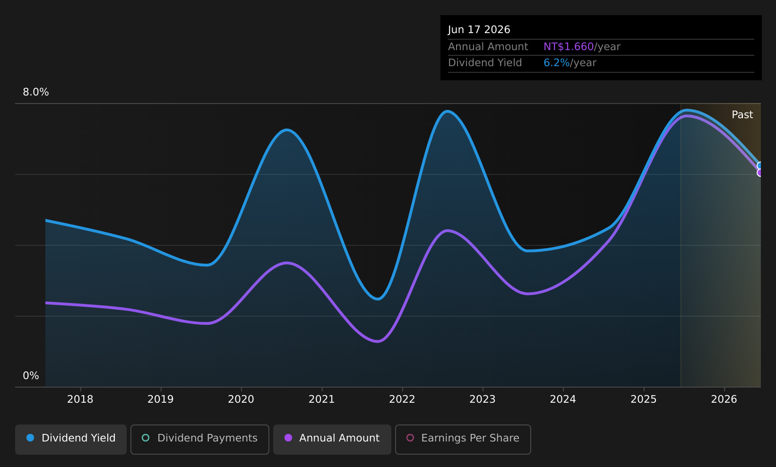776x467 pixels.
Task: Click the 2019 x-axis label
Action: tap(161, 399)
